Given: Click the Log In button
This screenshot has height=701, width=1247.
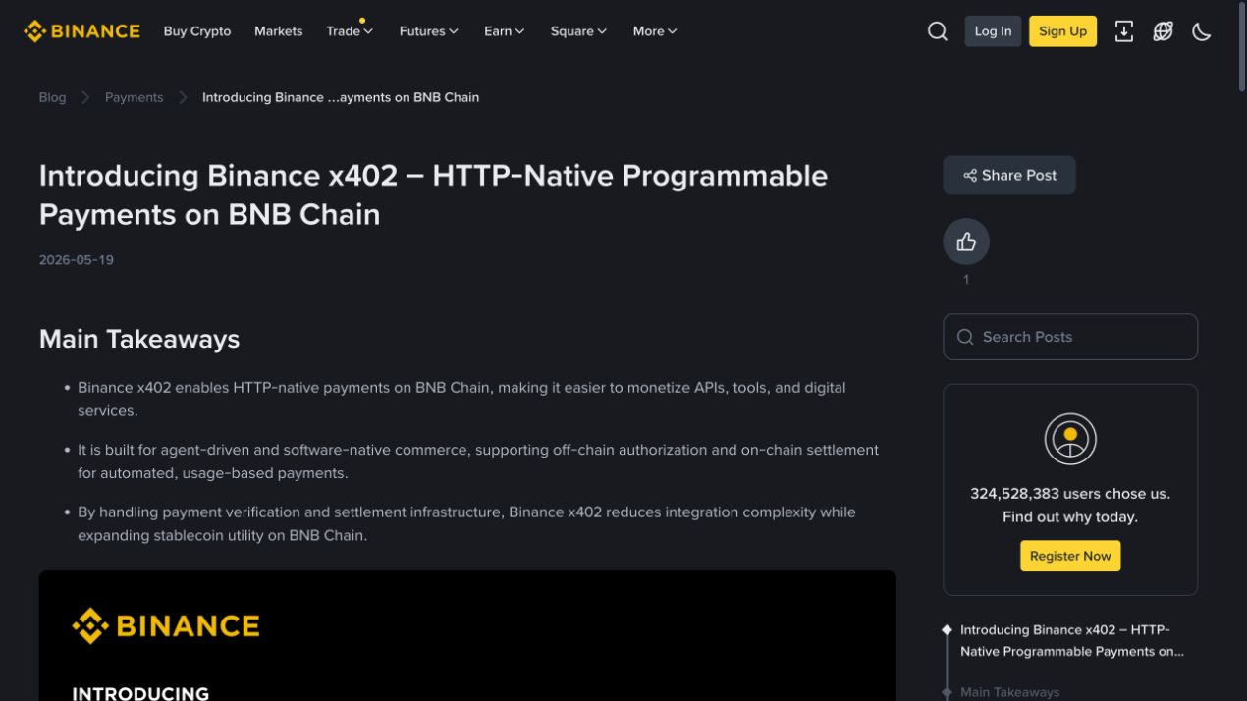Looking at the screenshot, I should click(x=993, y=31).
